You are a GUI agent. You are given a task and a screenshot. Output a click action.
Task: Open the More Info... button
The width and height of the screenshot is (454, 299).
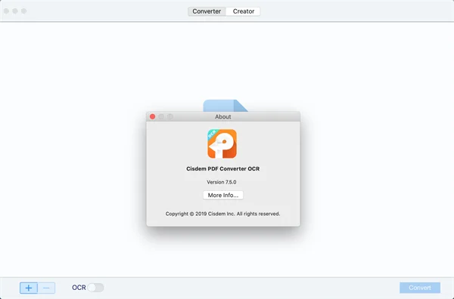223,195
